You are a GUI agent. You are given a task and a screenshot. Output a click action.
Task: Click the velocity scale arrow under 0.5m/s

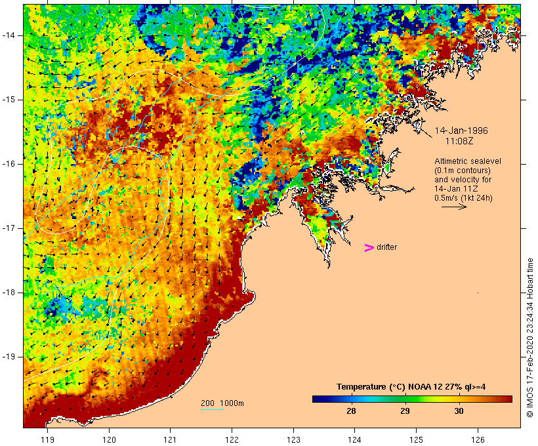click(x=454, y=207)
